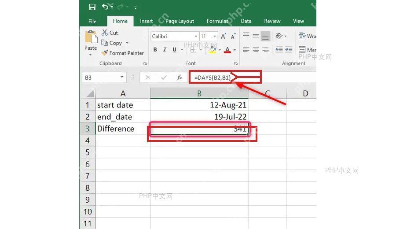Image resolution: width=396 pixels, height=229 pixels.
Task: Click the Cut button
Action: coord(110,33)
